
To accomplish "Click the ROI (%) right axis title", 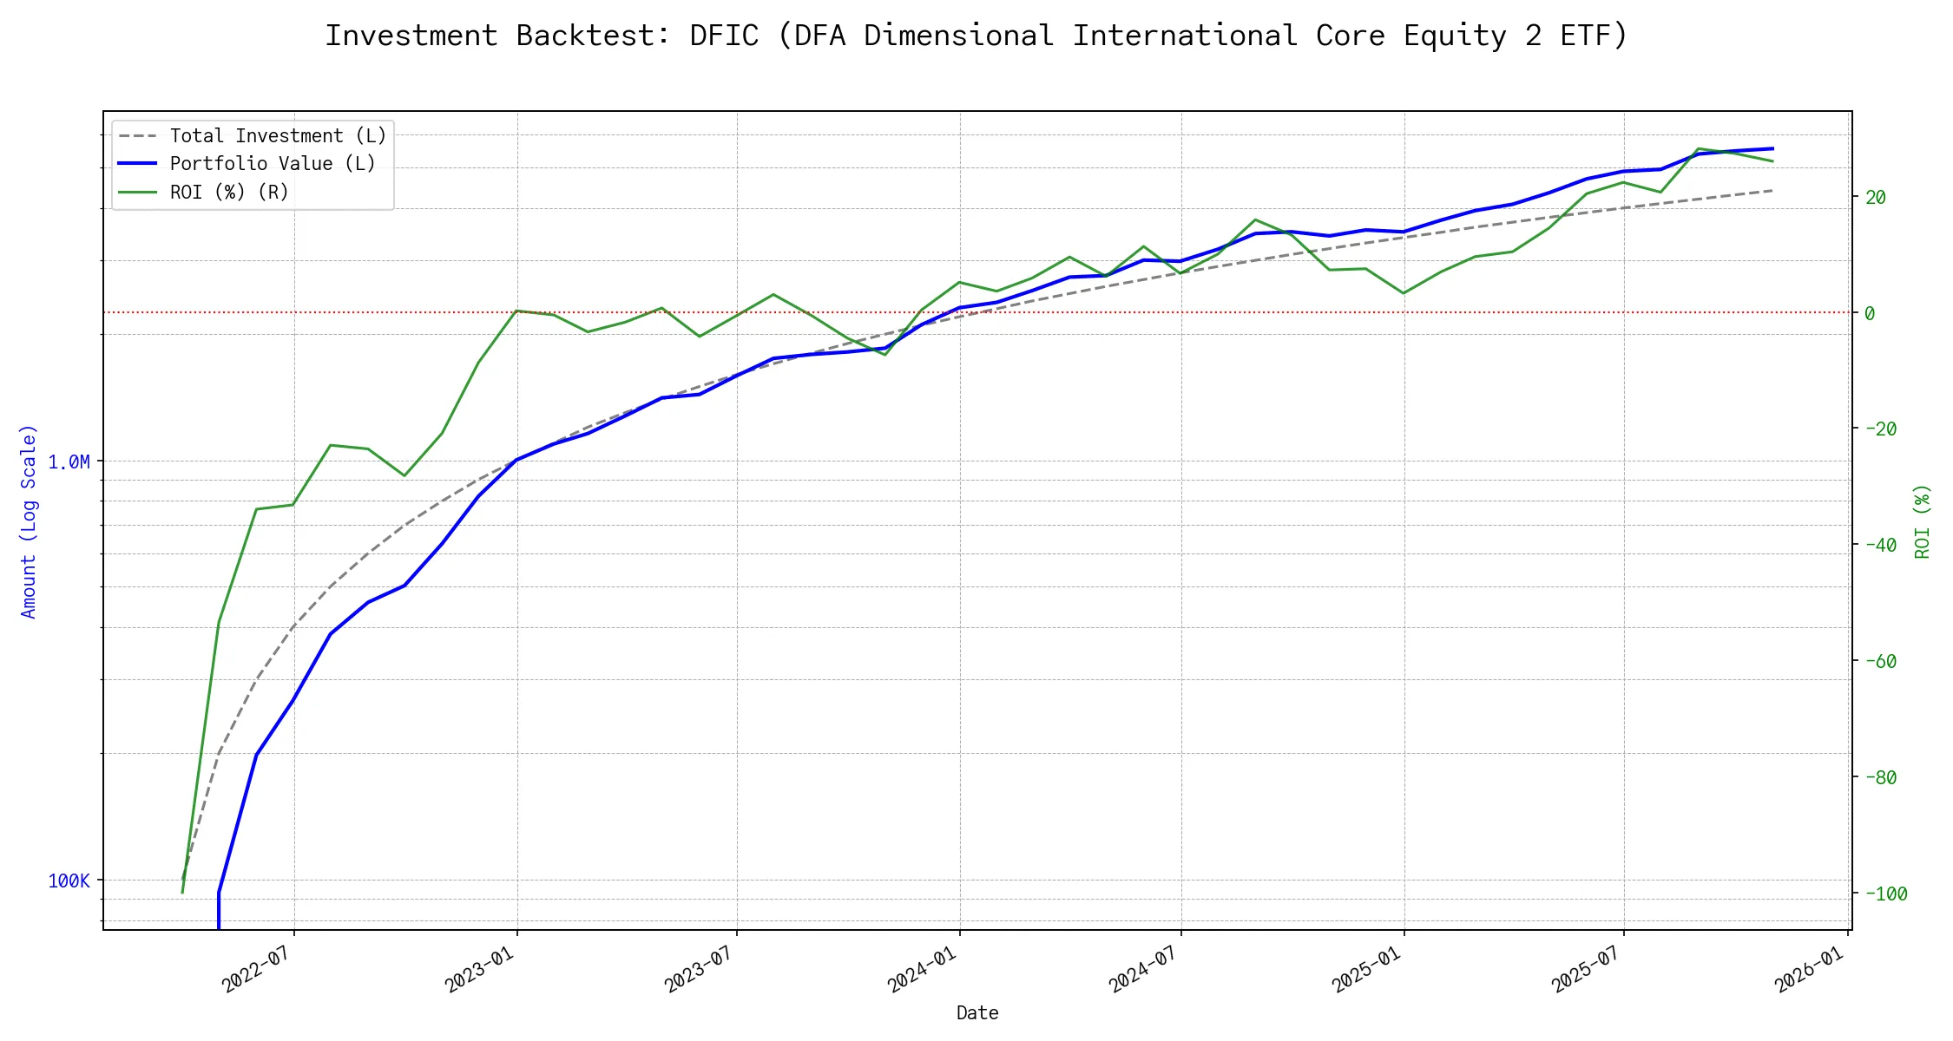I will coord(1922,521).
